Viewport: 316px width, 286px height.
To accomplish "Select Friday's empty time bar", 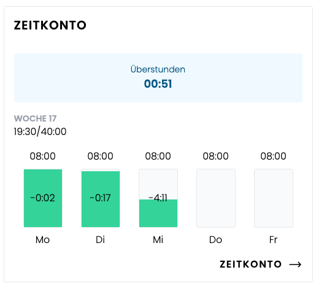I will click(x=274, y=198).
